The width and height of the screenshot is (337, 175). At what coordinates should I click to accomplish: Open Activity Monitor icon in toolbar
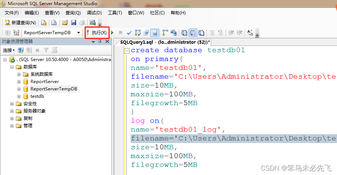pos(93,22)
